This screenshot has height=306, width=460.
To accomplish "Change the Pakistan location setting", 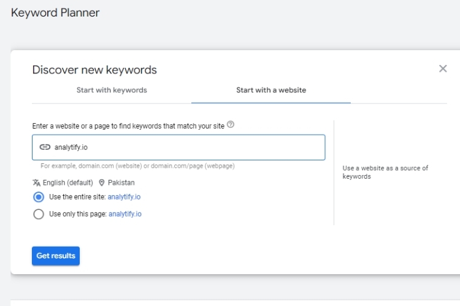I will point(121,183).
